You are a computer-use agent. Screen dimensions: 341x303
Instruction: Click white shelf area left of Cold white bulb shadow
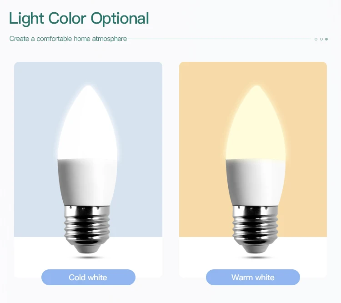click(36, 252)
